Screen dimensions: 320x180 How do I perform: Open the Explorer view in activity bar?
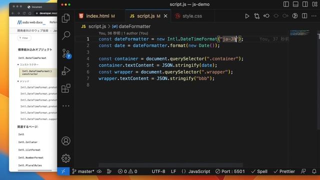pos(65,18)
